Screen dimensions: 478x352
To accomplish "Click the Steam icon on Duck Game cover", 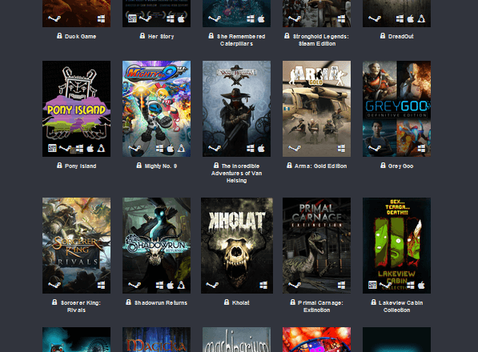I will (54, 19).
